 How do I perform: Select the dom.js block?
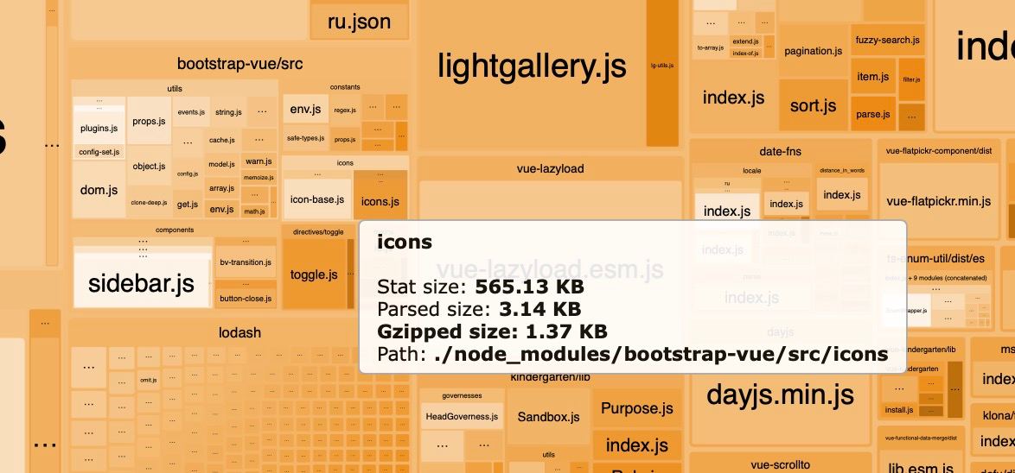(99, 190)
